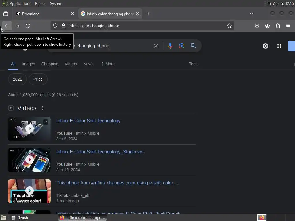
Task: Click the clock Fri Apr 5, 02:16
Action: pos(281,3)
